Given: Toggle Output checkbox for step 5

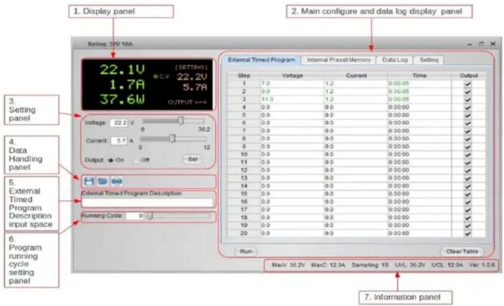Looking at the screenshot, I should tap(468, 114).
